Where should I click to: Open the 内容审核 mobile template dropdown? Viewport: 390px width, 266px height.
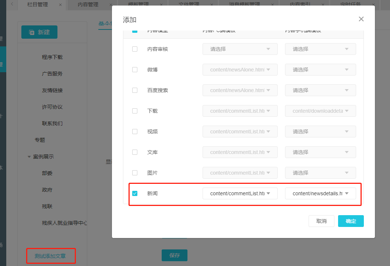click(320, 49)
